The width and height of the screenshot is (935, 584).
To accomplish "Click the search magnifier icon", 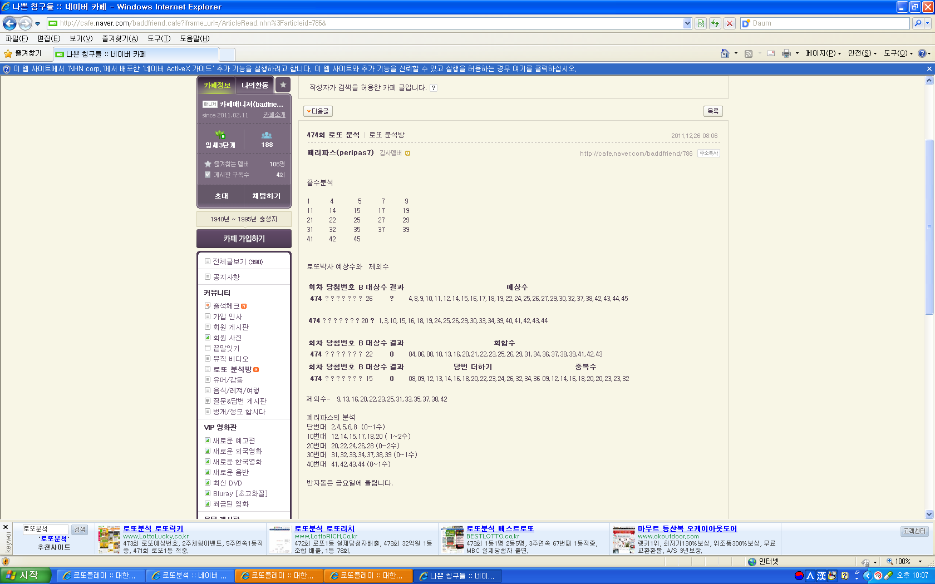I will (918, 23).
